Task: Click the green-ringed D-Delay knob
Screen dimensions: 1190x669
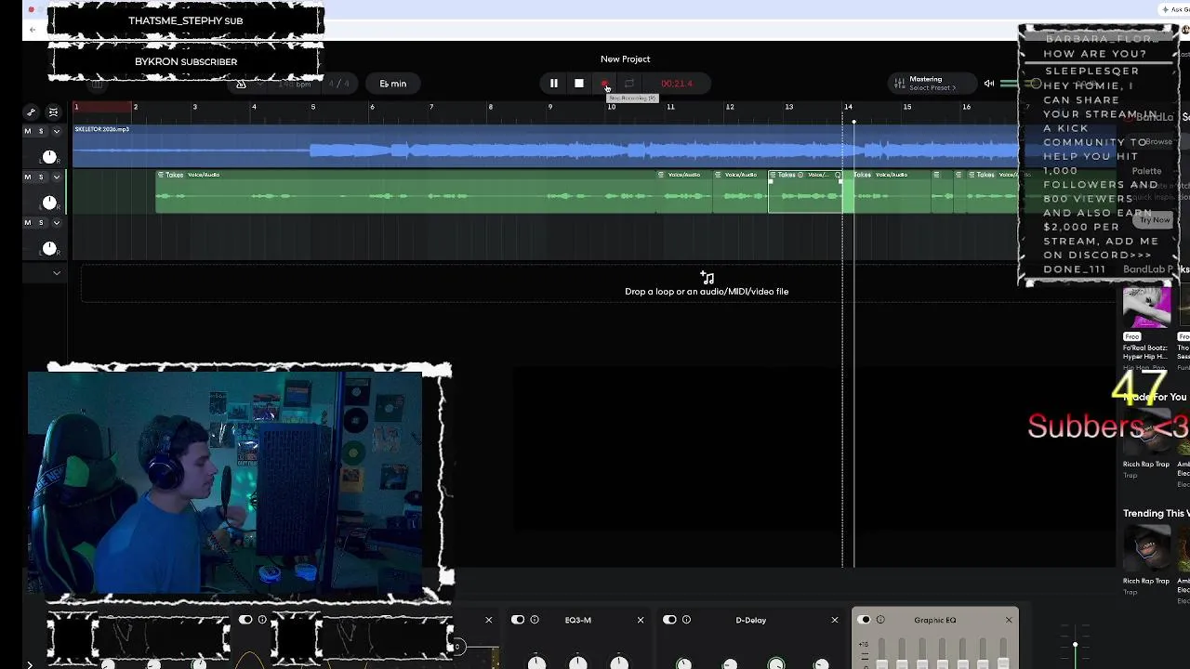Action: (x=776, y=663)
